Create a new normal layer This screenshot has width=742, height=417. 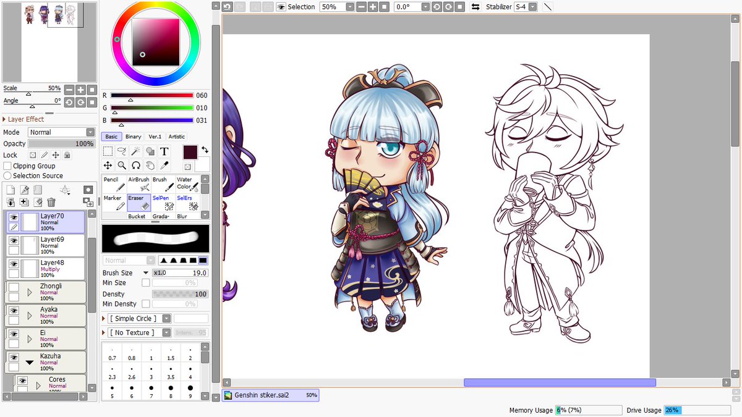[x=11, y=190]
